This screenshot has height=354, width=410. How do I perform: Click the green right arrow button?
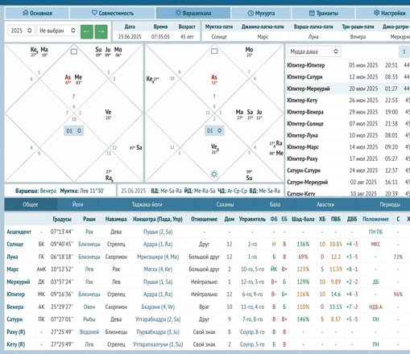tap(101, 31)
